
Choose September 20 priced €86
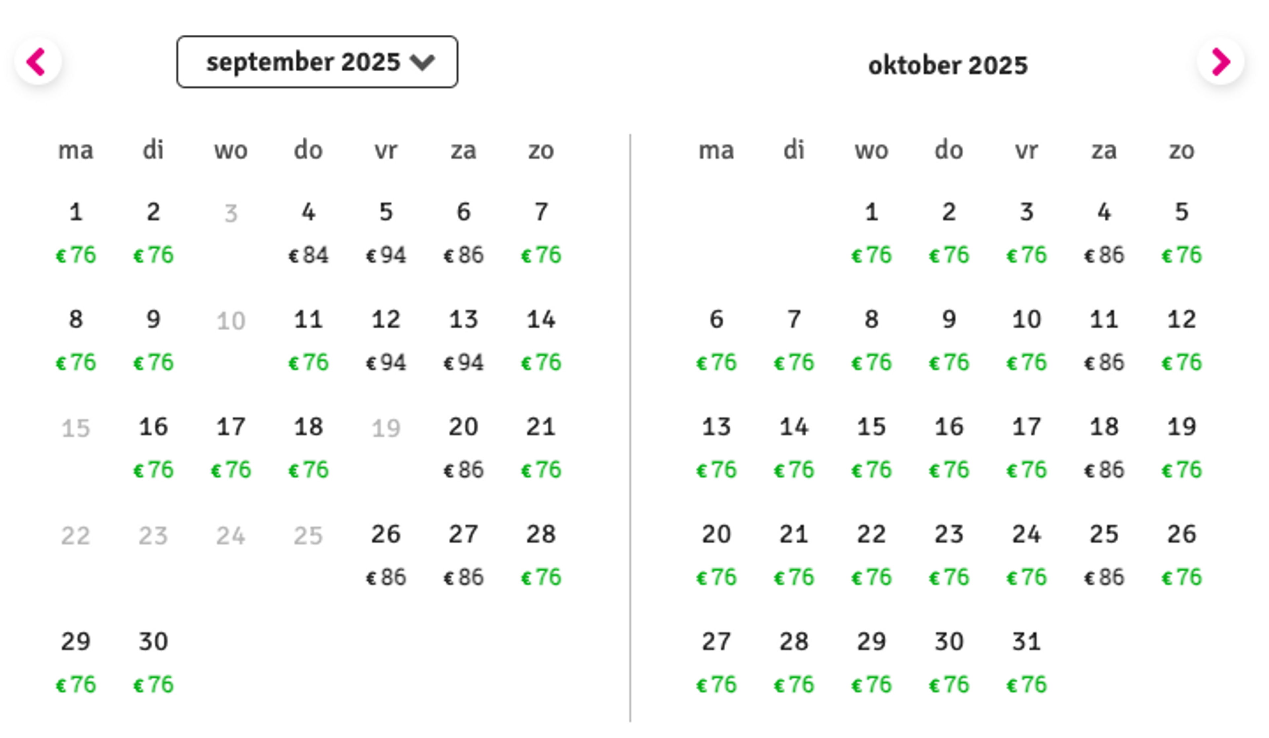click(x=464, y=448)
